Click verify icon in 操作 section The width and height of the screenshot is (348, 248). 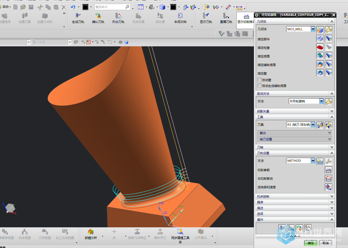tap(299, 228)
